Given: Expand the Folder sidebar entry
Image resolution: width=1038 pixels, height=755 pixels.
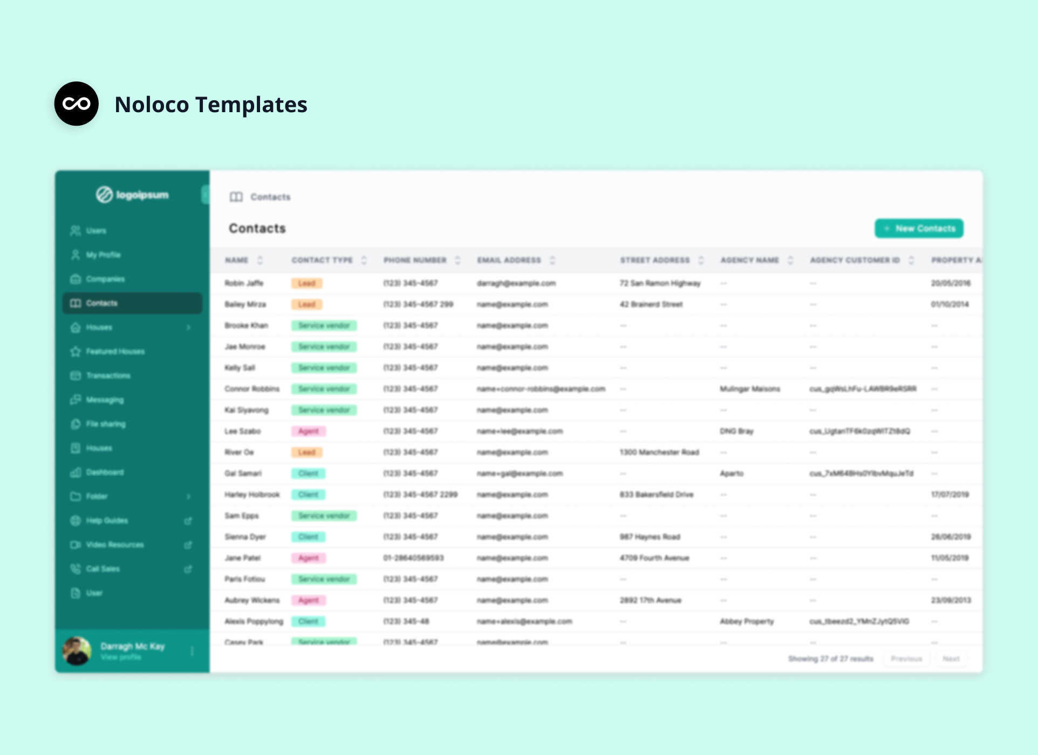Looking at the screenshot, I should (189, 496).
